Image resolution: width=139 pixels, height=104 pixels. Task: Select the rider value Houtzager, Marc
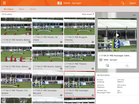104,93
